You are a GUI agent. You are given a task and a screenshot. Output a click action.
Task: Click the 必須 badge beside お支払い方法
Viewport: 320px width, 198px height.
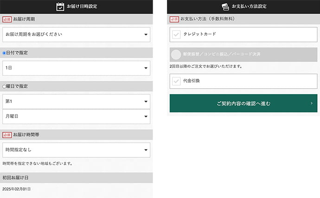pyautogui.click(x=174, y=19)
